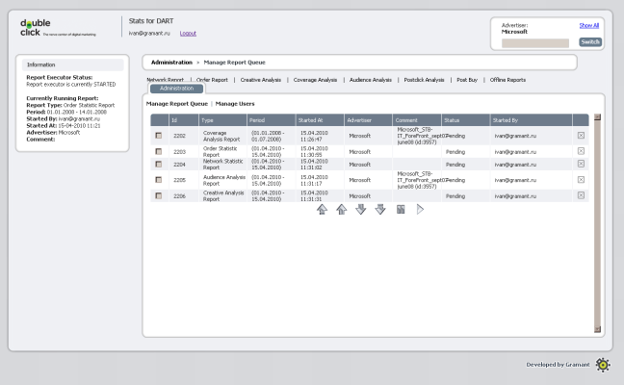624x385 pixels.
Task: Click the Gramant logo icon in footer
Action: tap(603, 365)
